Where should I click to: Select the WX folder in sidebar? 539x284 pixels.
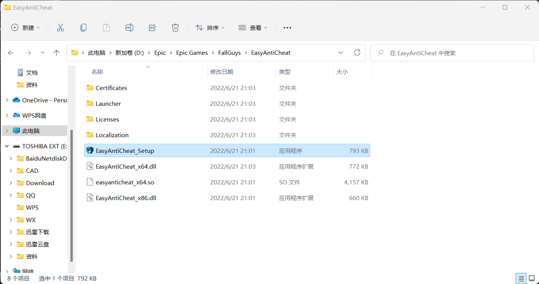coord(31,220)
